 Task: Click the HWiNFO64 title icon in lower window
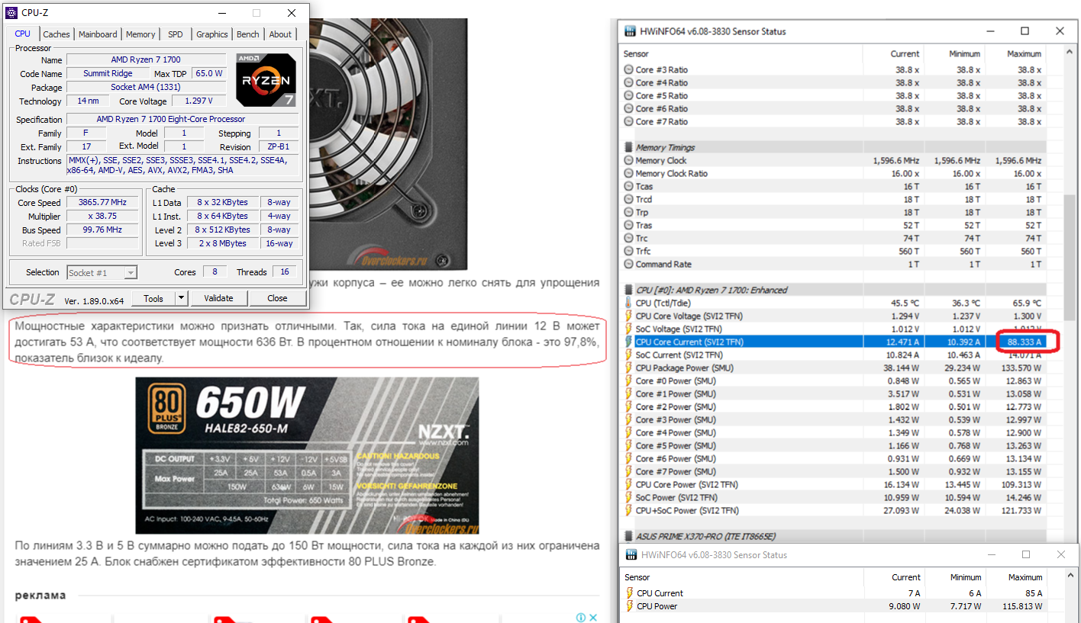[x=631, y=555]
